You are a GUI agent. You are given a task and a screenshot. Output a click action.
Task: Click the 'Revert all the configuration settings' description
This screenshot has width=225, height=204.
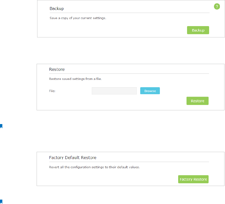(94, 167)
